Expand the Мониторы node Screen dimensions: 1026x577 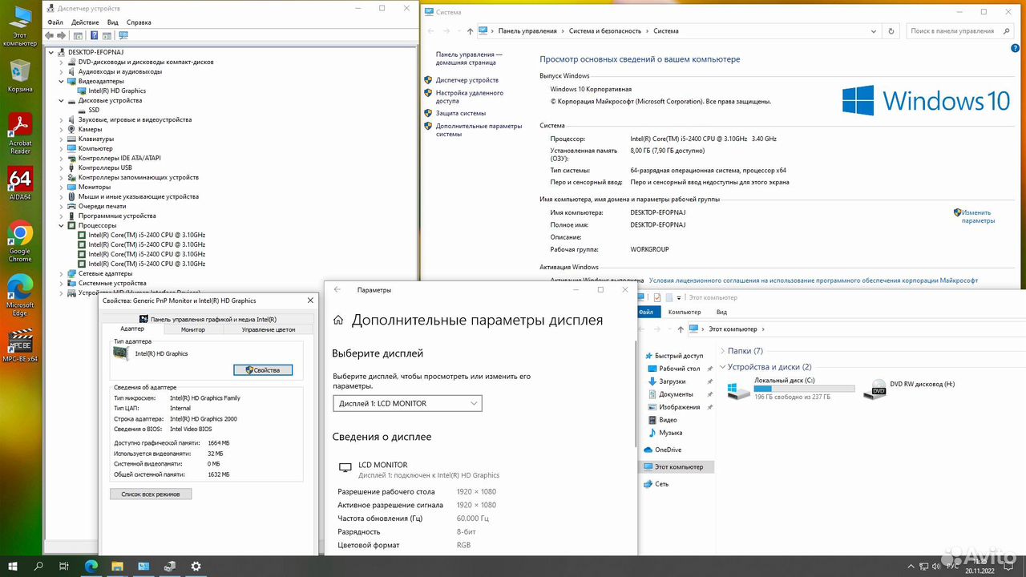62,187
